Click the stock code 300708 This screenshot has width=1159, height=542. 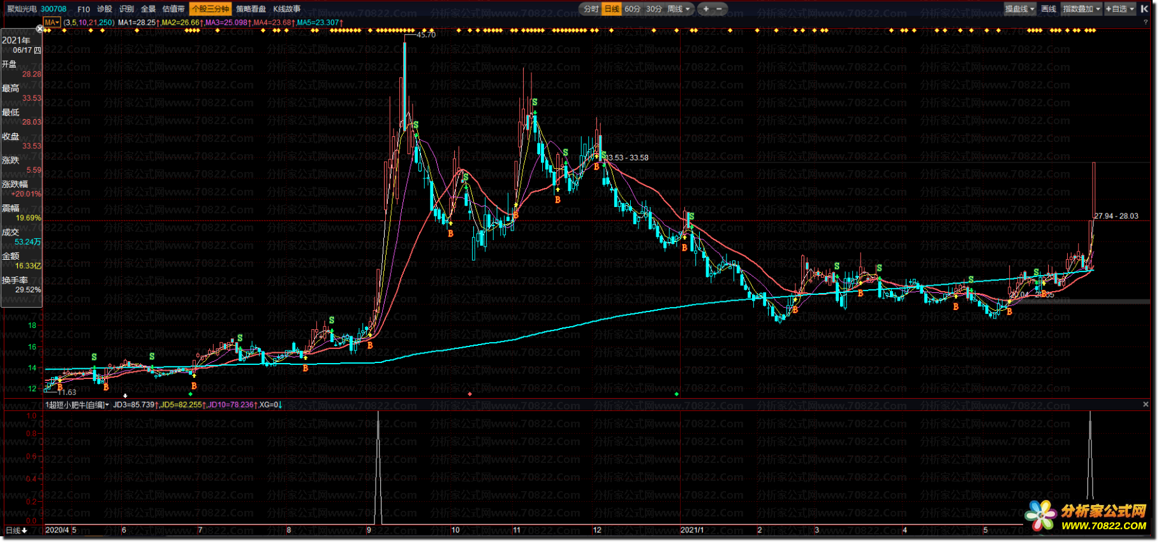(54, 9)
